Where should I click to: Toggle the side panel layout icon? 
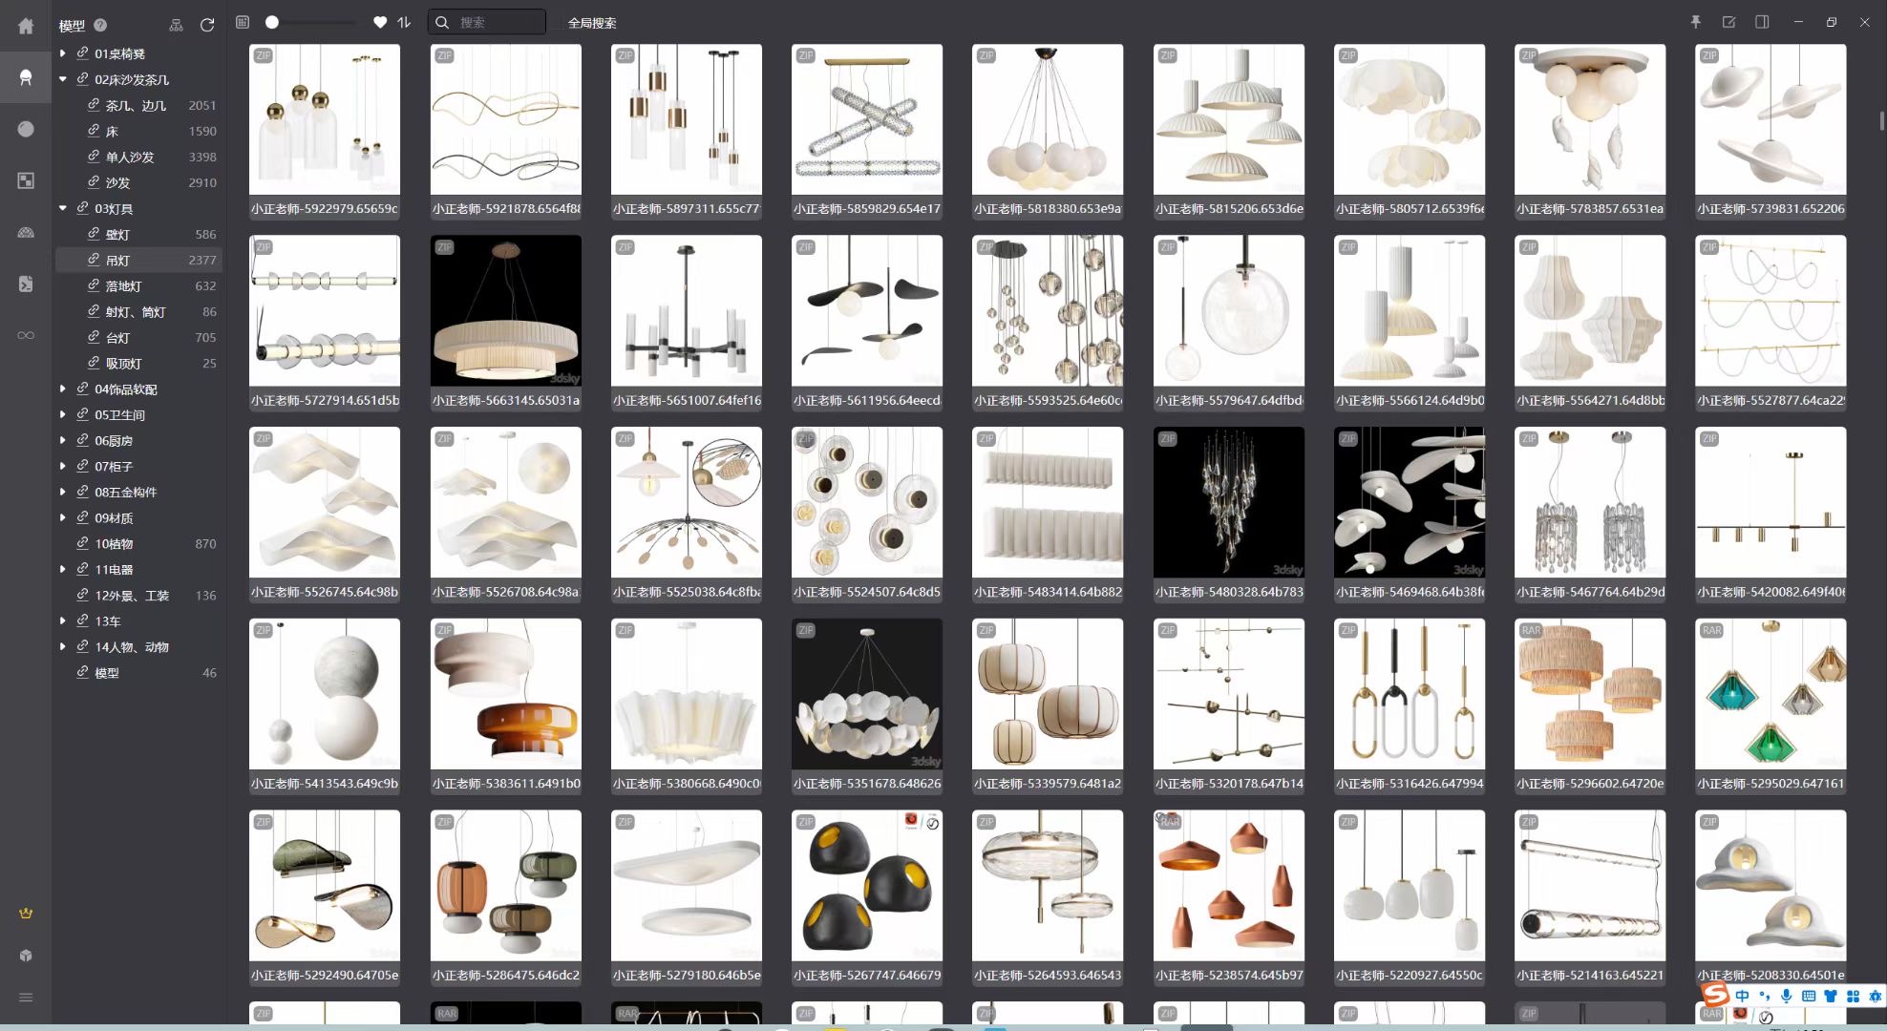(x=1762, y=22)
